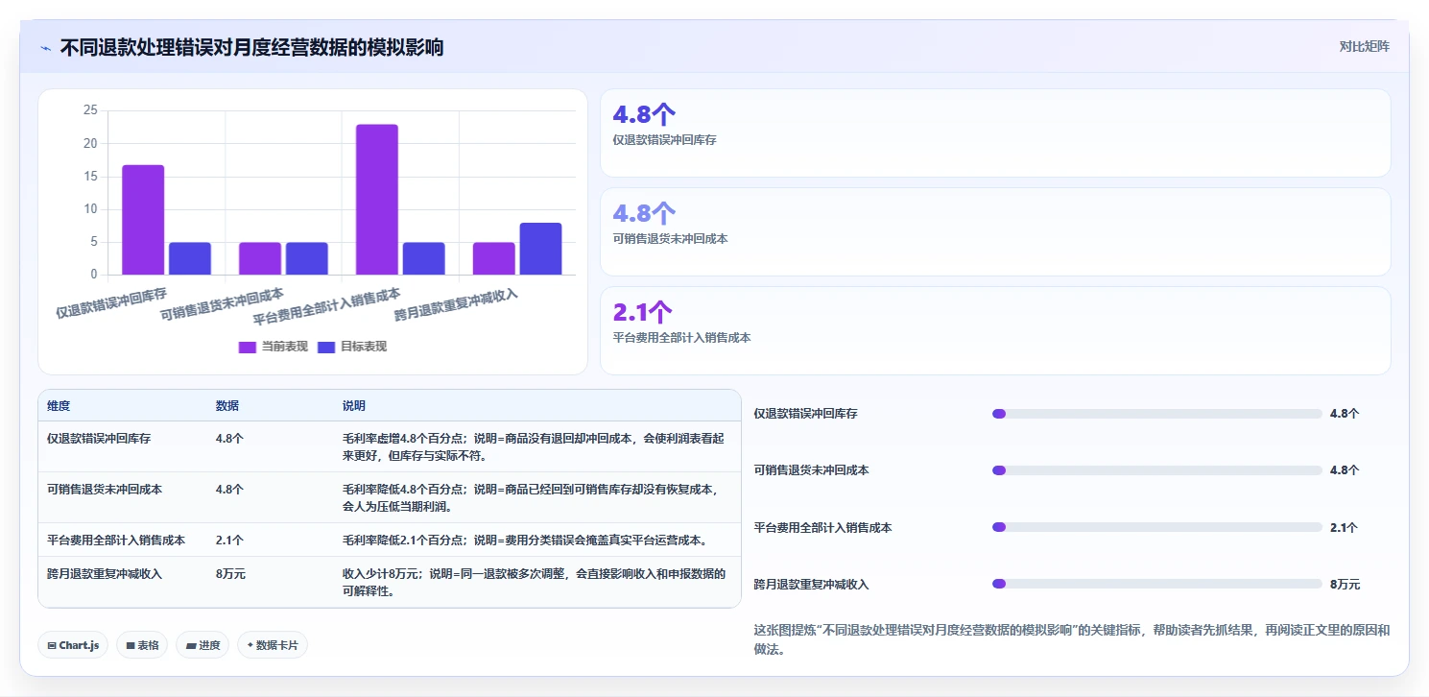Viewport: 1429px width, 697px height.
Task: Click table cell 仅退款错误冲回库存 in 维度 column
Action: coord(99,438)
